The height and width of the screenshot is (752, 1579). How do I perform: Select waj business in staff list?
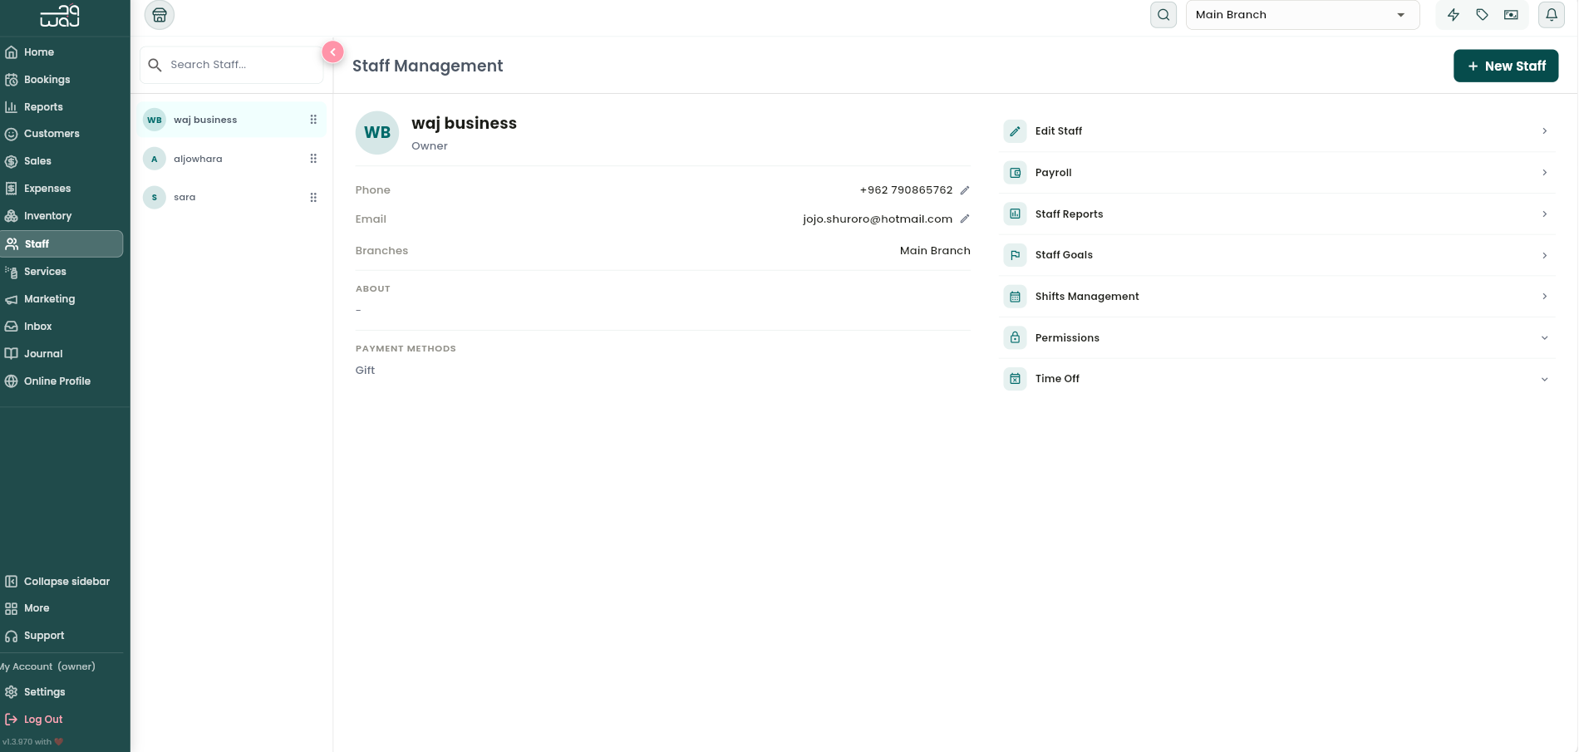(x=232, y=120)
